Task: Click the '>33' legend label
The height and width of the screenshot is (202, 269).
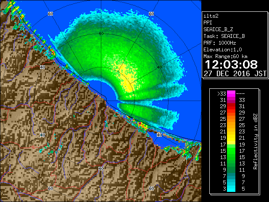Action: pyautogui.click(x=222, y=93)
